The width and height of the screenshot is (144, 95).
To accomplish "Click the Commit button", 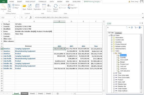I will [63, 5].
